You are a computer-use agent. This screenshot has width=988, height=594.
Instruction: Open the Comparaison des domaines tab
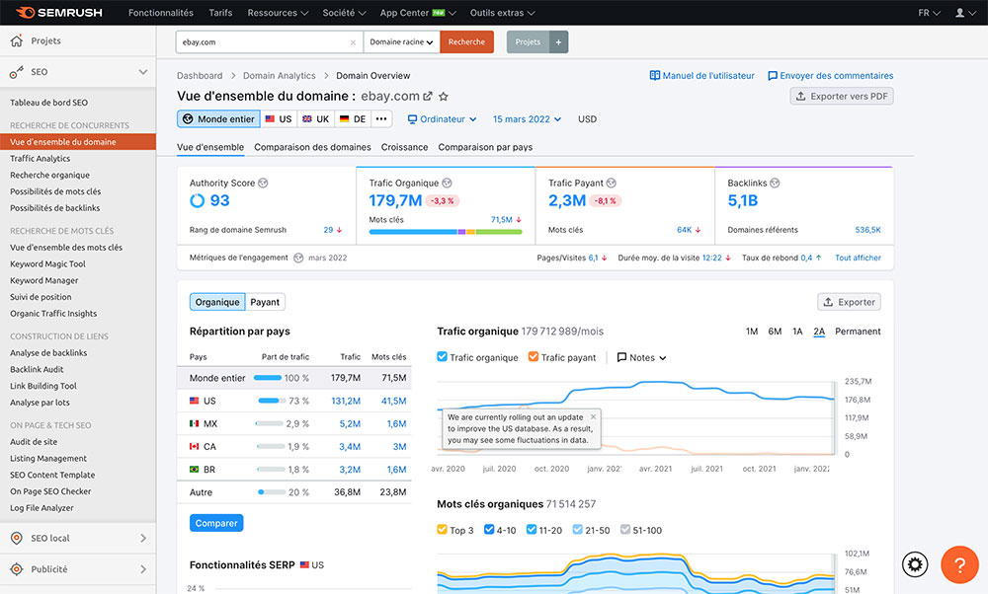click(312, 147)
